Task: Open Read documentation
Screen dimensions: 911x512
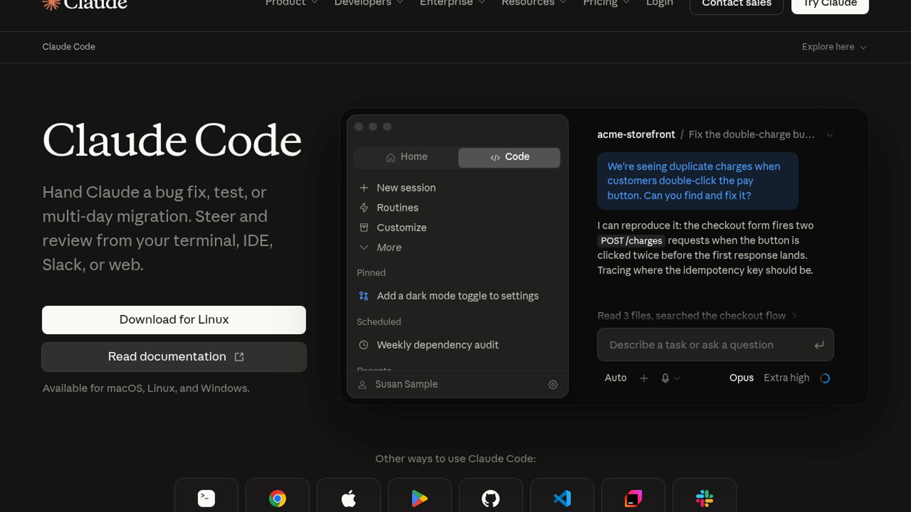Action: click(x=174, y=357)
